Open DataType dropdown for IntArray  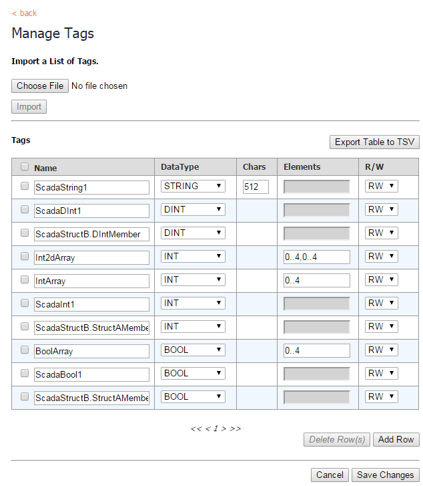pos(193,279)
